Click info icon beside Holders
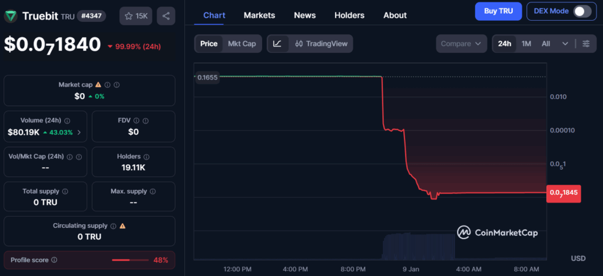 [x=146, y=157]
